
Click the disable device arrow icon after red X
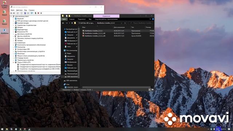(41, 13)
